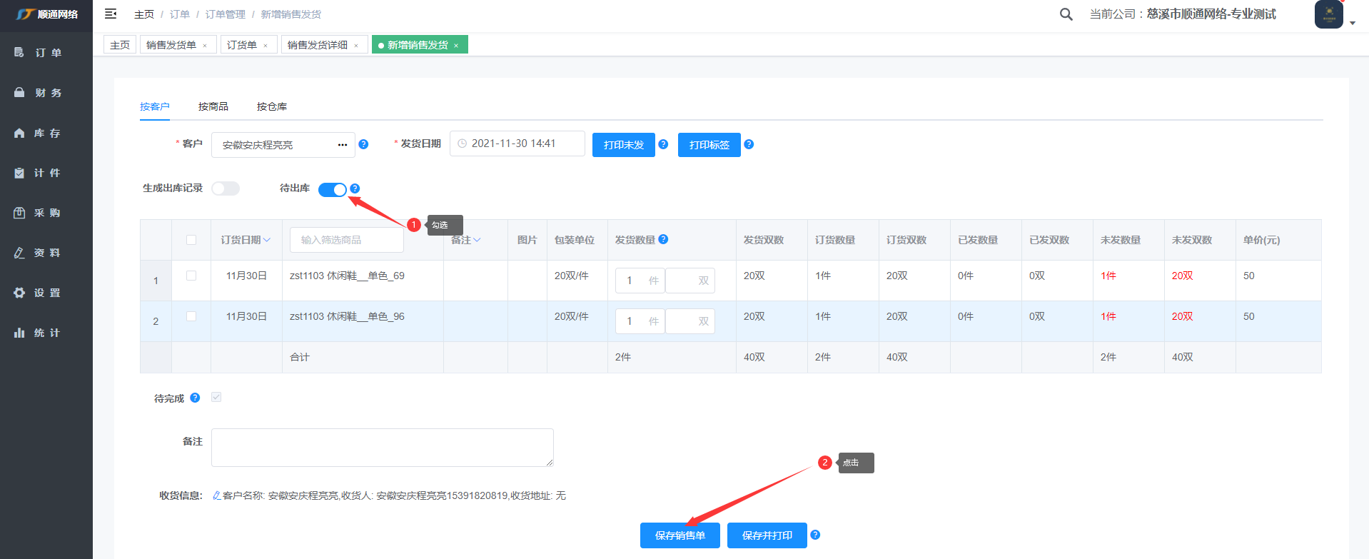Expand the 订货日期 column dropdown

click(267, 240)
